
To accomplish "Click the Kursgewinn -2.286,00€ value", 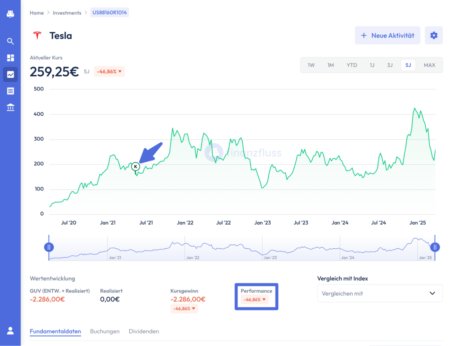I will (x=188, y=299).
